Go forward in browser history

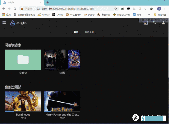point(9,9)
